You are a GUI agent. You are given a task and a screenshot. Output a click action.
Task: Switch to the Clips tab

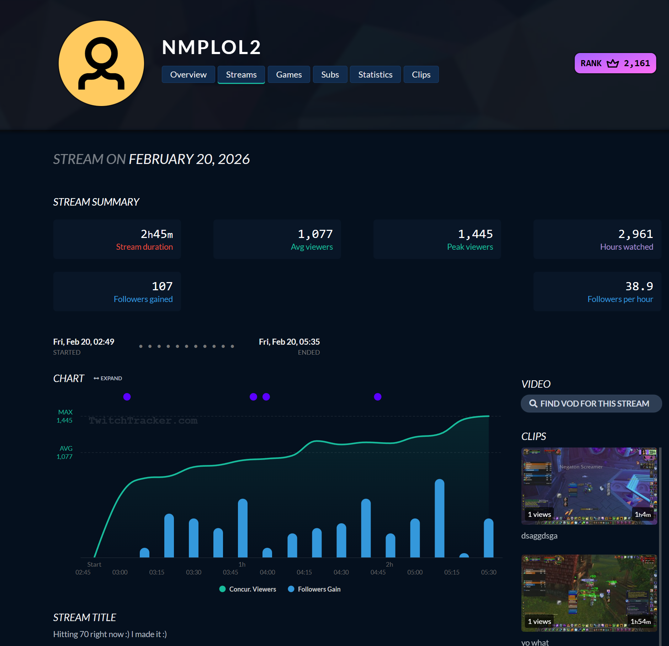point(421,74)
